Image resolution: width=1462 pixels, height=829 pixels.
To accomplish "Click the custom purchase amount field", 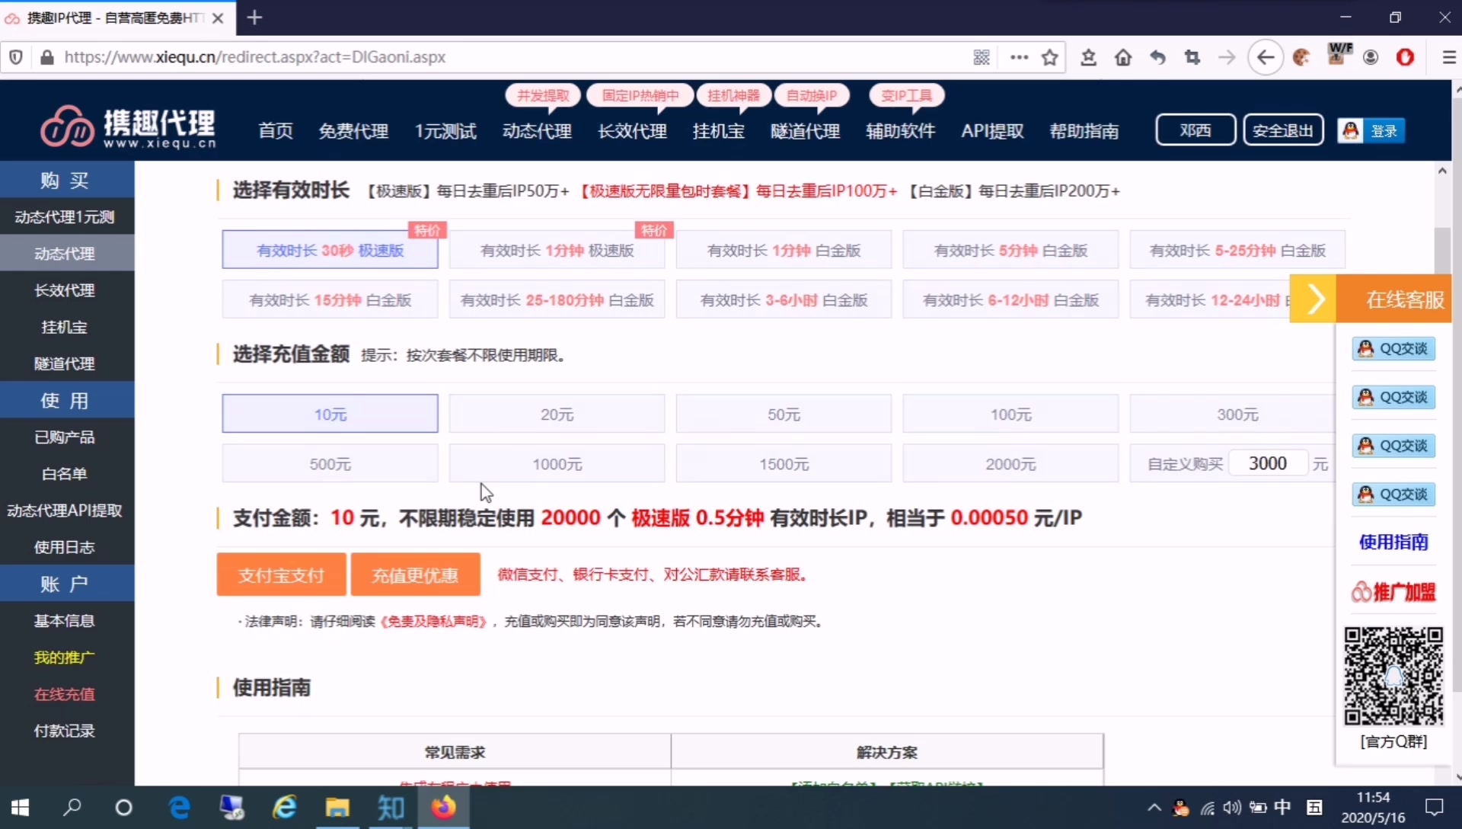I will click(x=1268, y=463).
